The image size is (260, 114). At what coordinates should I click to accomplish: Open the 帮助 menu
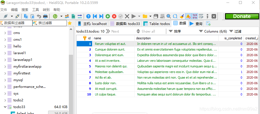click(x=57, y=10)
